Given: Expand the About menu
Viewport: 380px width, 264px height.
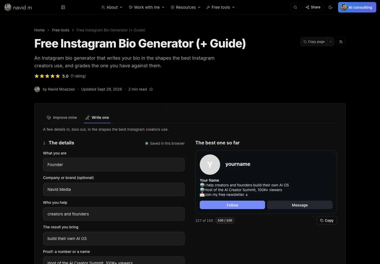Looking at the screenshot, I should pos(112,7).
